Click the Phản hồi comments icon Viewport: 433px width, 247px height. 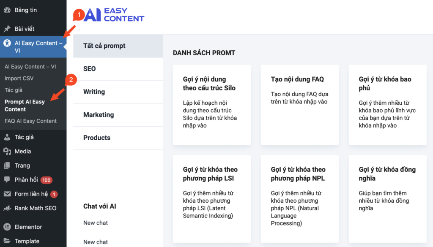tap(8, 179)
